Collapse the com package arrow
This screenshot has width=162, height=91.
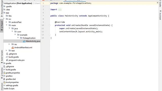pos(12,31)
